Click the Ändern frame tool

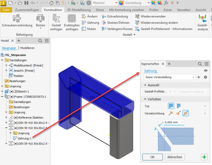(90, 16)
